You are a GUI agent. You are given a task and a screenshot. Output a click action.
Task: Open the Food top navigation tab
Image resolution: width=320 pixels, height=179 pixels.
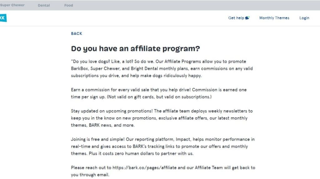point(68,5)
